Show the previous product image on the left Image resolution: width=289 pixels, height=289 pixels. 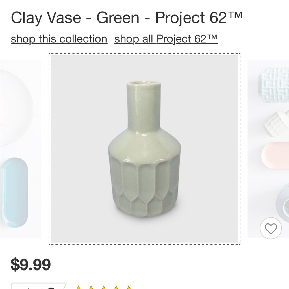[21, 149]
